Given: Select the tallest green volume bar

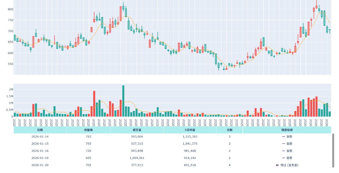Looking at the screenshot, I should (x=123, y=101).
